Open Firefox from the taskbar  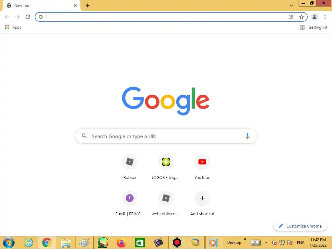tap(121, 243)
